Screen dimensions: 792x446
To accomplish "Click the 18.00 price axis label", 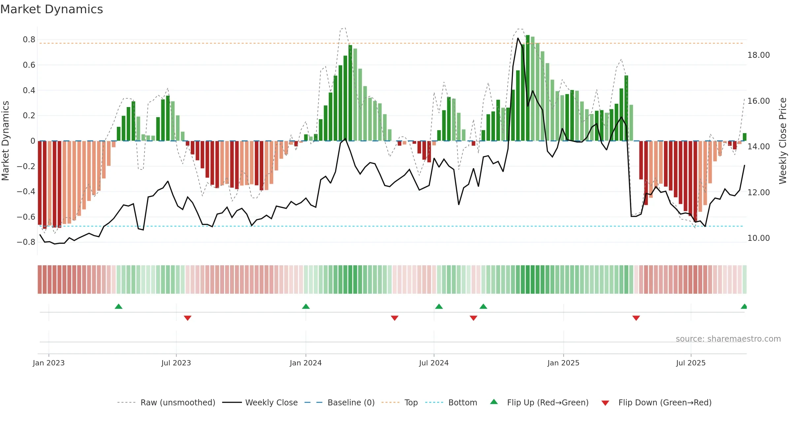I will tap(759, 55).
